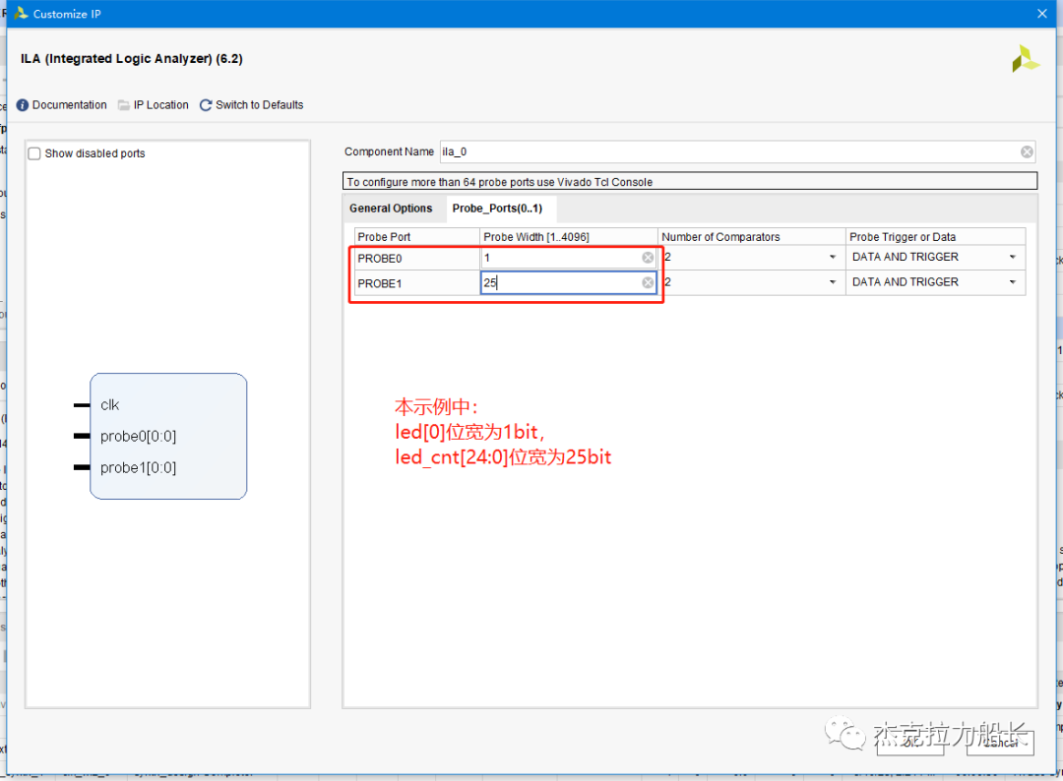Screen dimensions: 1063x781
Task: Click the Probe Width [1..4096] header
Action: [x=569, y=237]
